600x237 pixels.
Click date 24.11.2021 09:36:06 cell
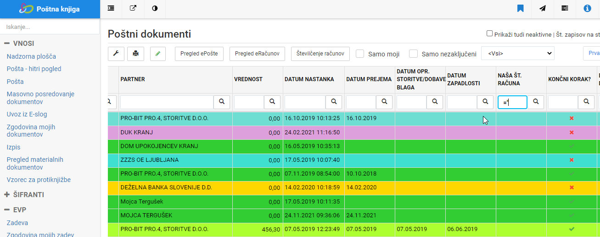(x=314, y=215)
